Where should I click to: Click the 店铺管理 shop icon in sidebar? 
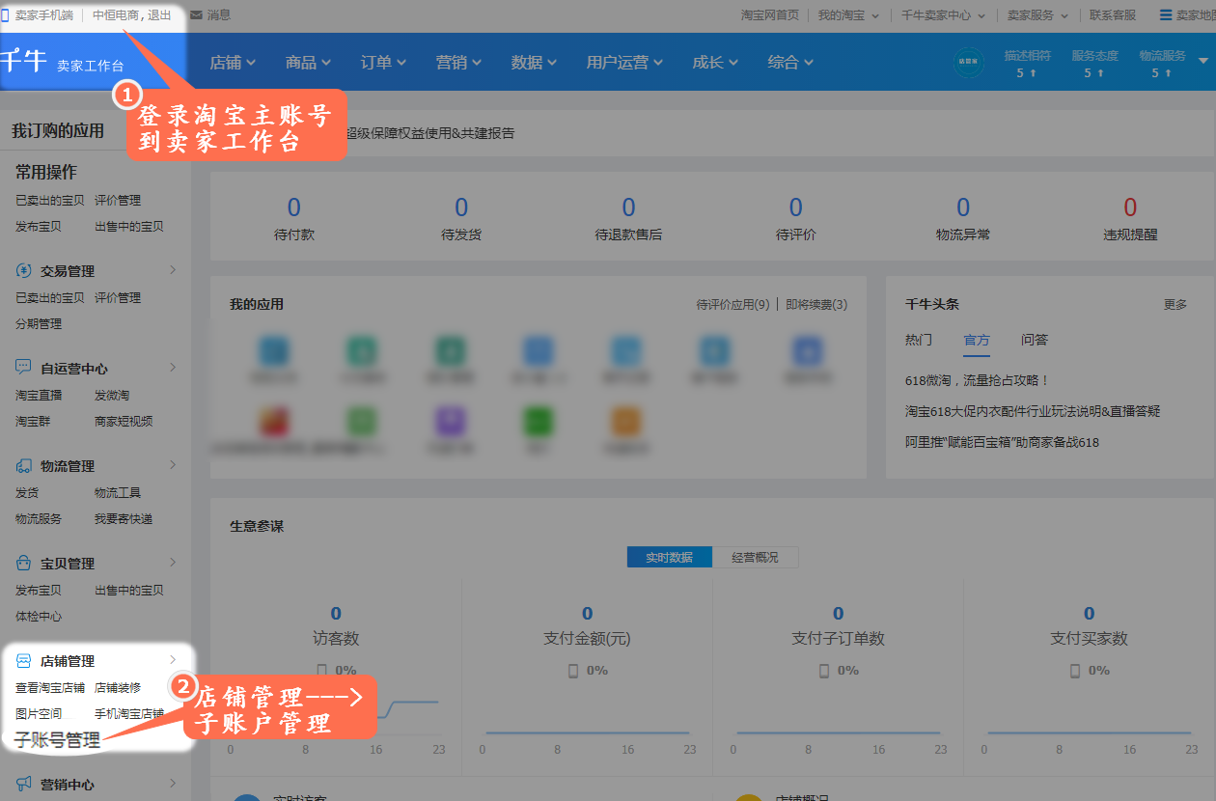[x=24, y=661]
